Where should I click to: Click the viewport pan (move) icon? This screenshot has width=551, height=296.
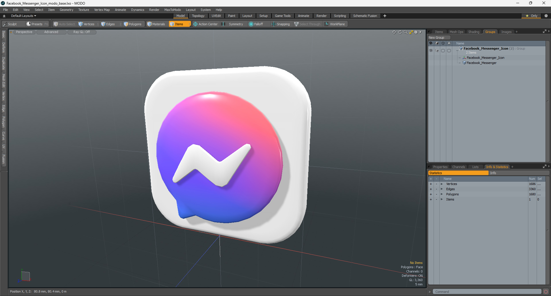coord(394,32)
